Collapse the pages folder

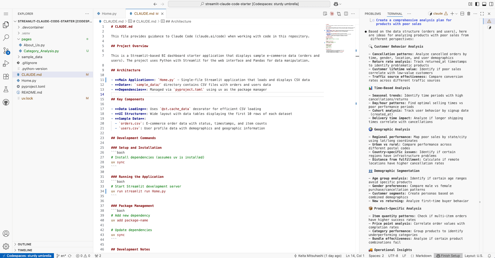(x=26, y=39)
